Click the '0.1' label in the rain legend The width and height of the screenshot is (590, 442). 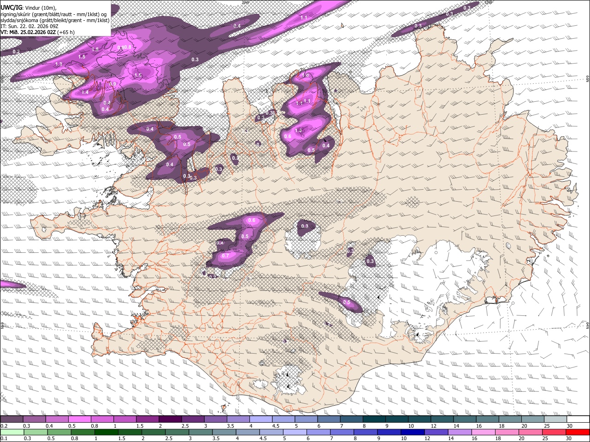3,438
